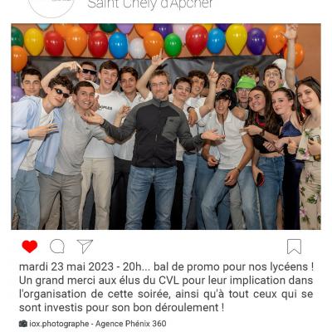This screenshot has width=332, height=332.
Task: Like the post with the red heart
Action: [30, 247]
